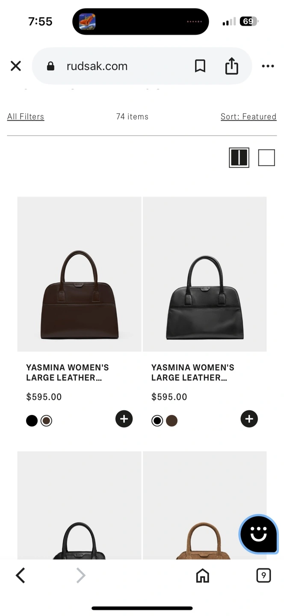The width and height of the screenshot is (284, 616).
Task: Open the tab switcher showing 9 tabs
Action: pyautogui.click(x=263, y=575)
